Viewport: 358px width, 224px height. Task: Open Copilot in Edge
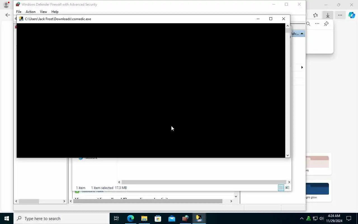click(352, 15)
